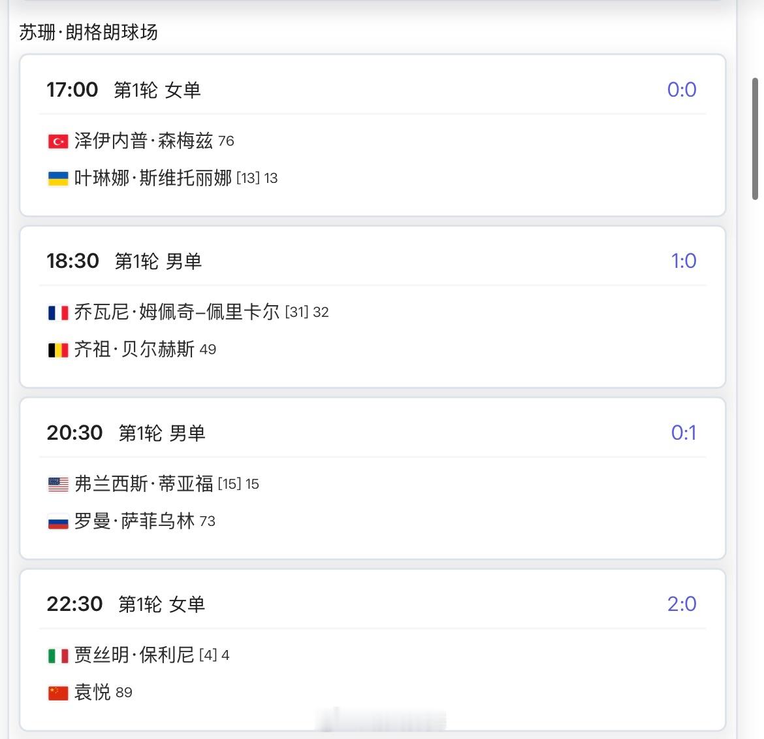
Task: Open the 17:00 第1轮 女单 match card
Action: 372,90
